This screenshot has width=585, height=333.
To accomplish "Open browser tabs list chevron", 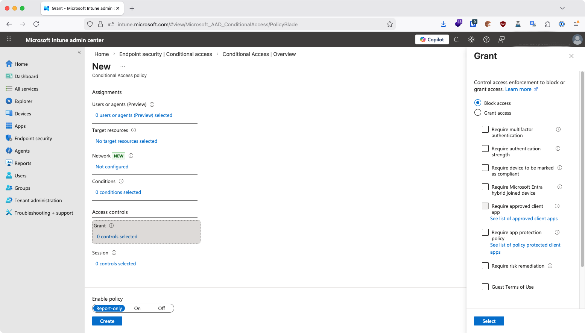I will pyautogui.click(x=562, y=8).
